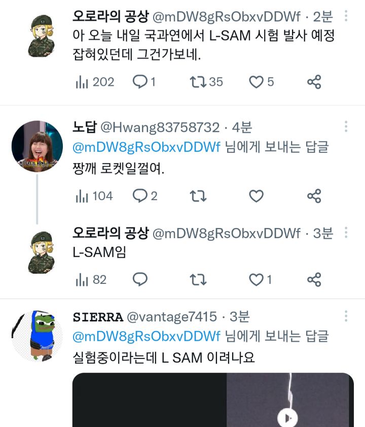Retweet the tweet with 35 retweets
Viewport: 365px width, 427px height.
206,82
